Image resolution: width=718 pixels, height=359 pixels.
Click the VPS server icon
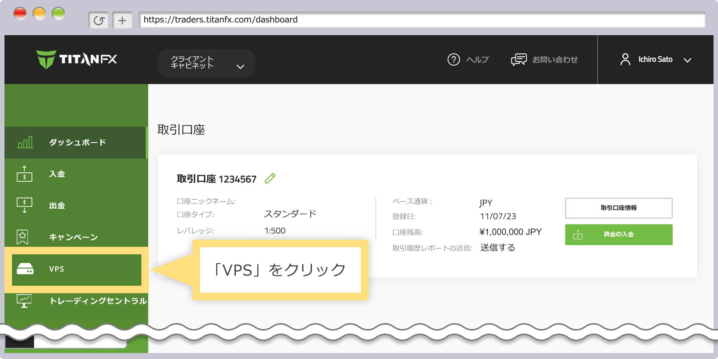click(x=25, y=269)
